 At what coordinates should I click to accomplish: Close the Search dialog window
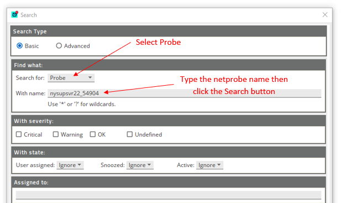(325, 14)
